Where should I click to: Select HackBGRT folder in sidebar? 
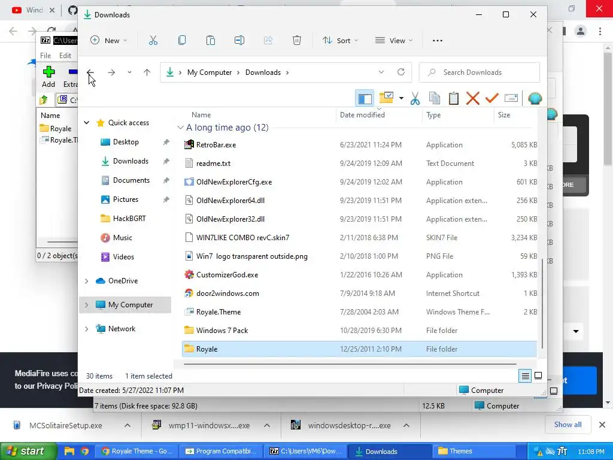point(129,219)
